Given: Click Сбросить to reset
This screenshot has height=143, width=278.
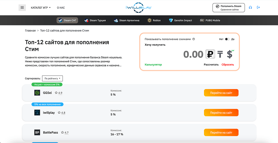Looking at the screenshot, I should coord(228,65).
